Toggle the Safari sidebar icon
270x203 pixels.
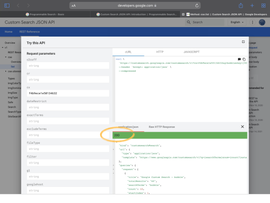7,6
